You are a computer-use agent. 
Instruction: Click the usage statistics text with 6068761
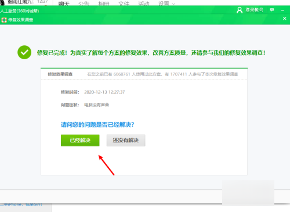click(162, 74)
